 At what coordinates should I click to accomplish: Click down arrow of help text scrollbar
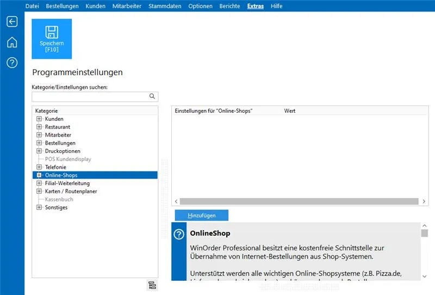pyautogui.click(x=425, y=276)
